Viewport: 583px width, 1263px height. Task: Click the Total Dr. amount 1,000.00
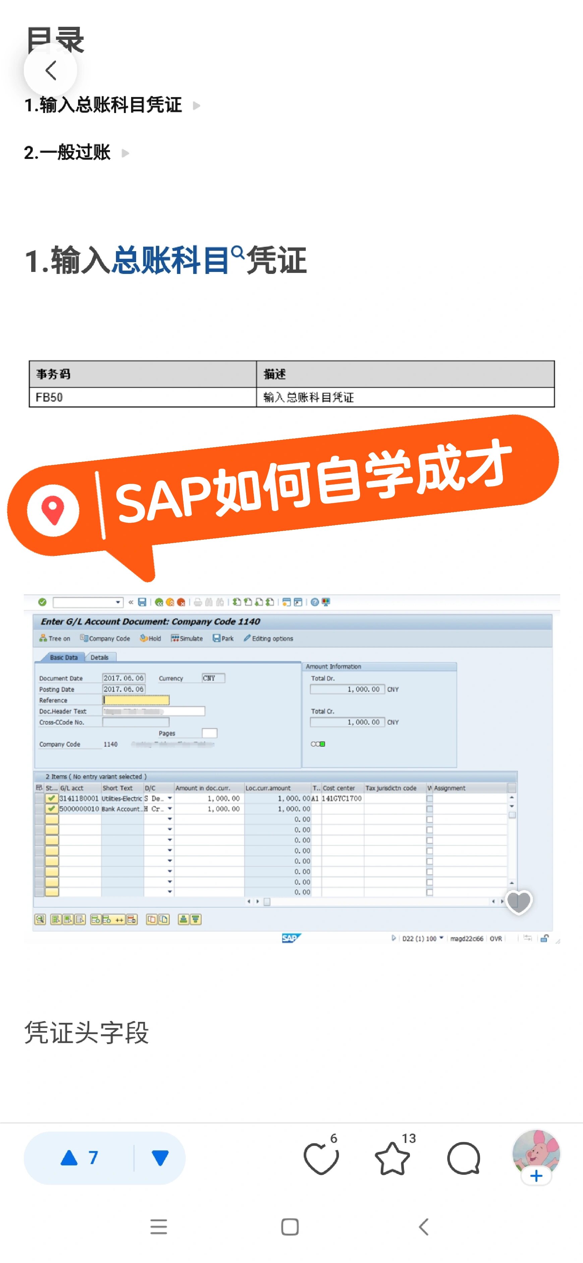348,689
